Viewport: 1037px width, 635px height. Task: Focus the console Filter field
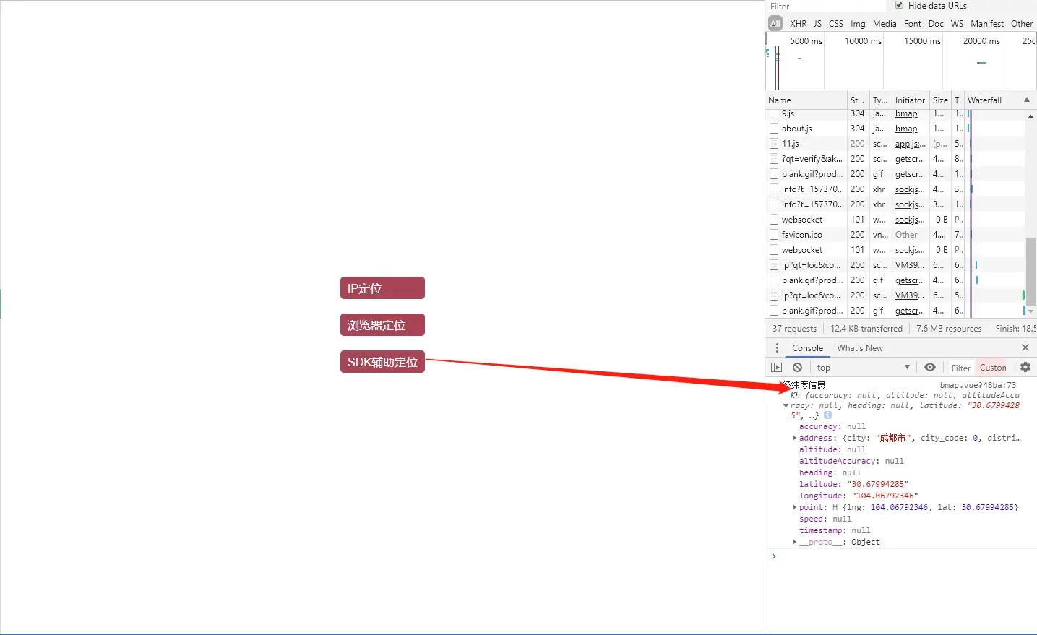click(960, 368)
